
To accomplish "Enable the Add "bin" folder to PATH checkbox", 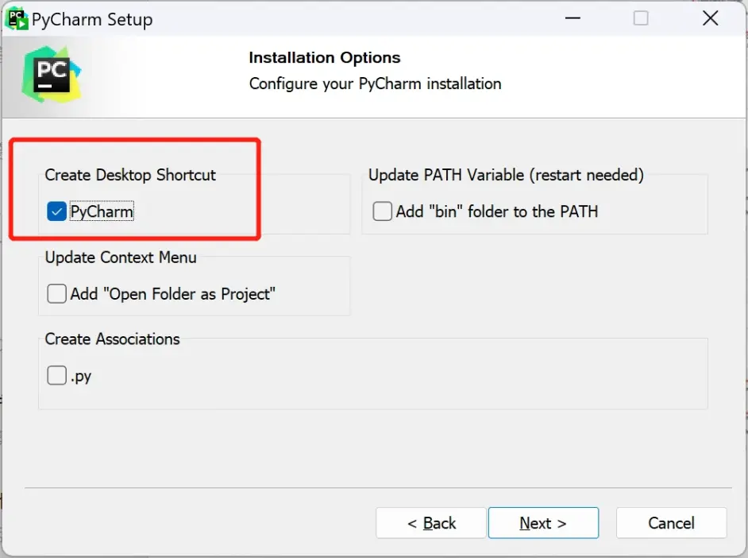I will (383, 211).
